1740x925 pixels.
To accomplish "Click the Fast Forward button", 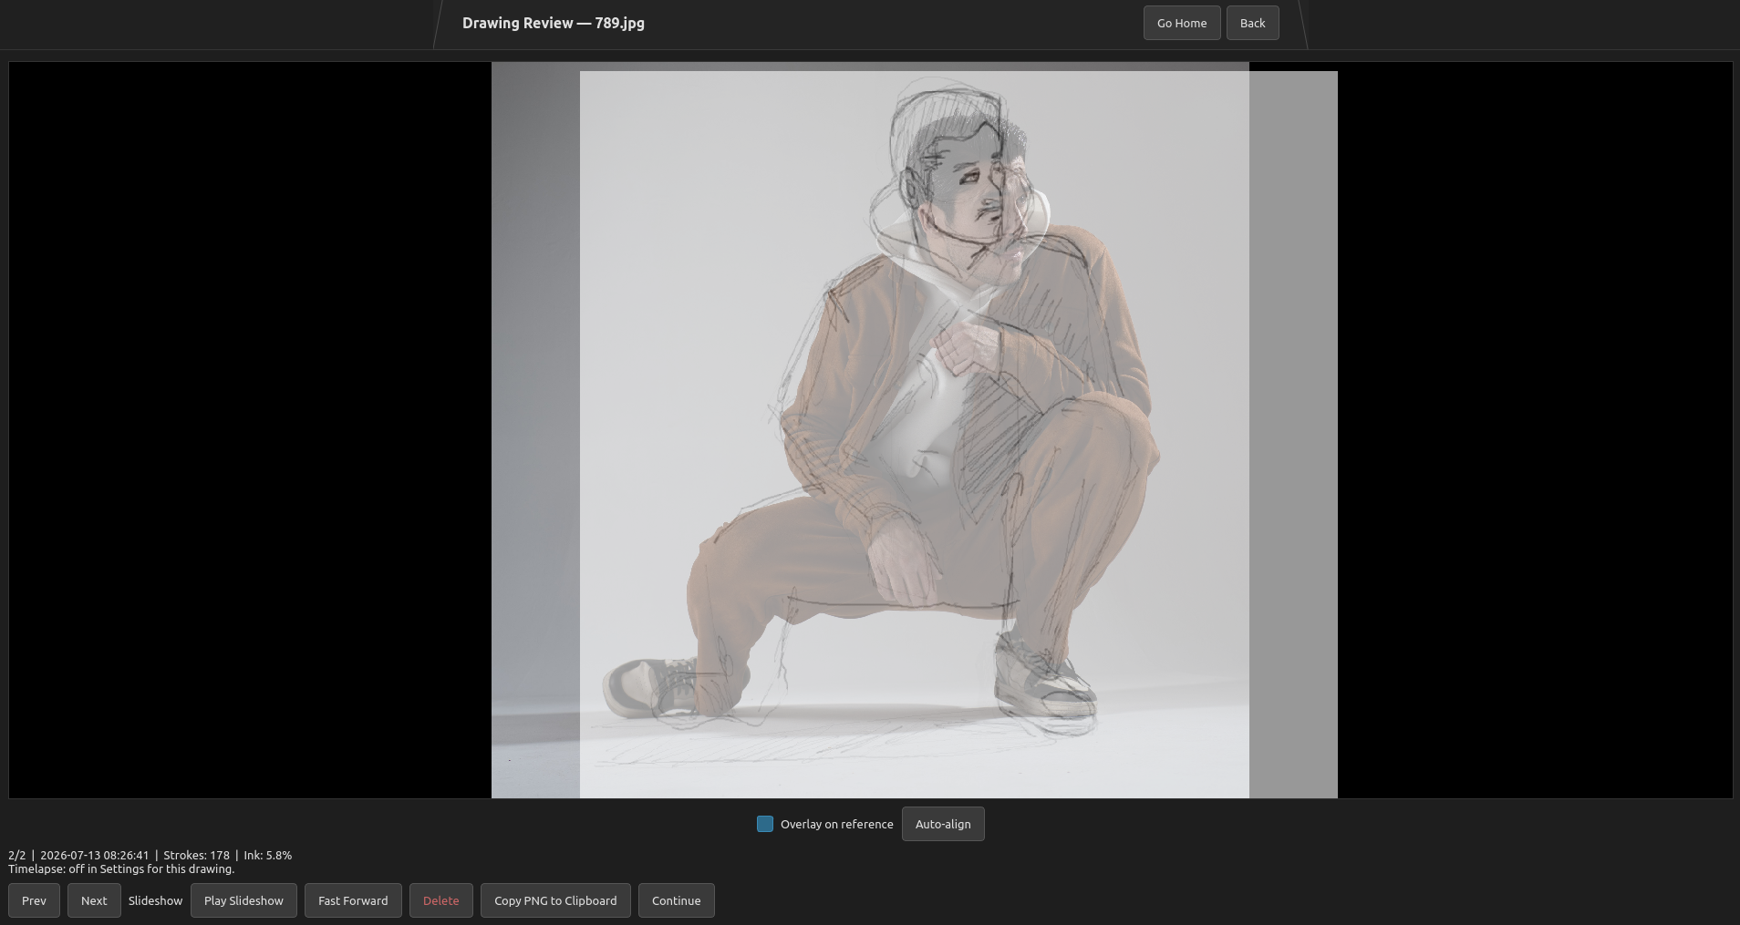I will coord(353,900).
